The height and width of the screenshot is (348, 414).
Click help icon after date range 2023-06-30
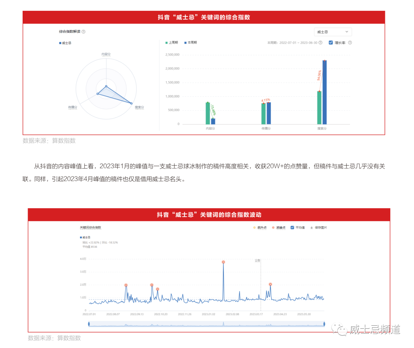pos(320,43)
